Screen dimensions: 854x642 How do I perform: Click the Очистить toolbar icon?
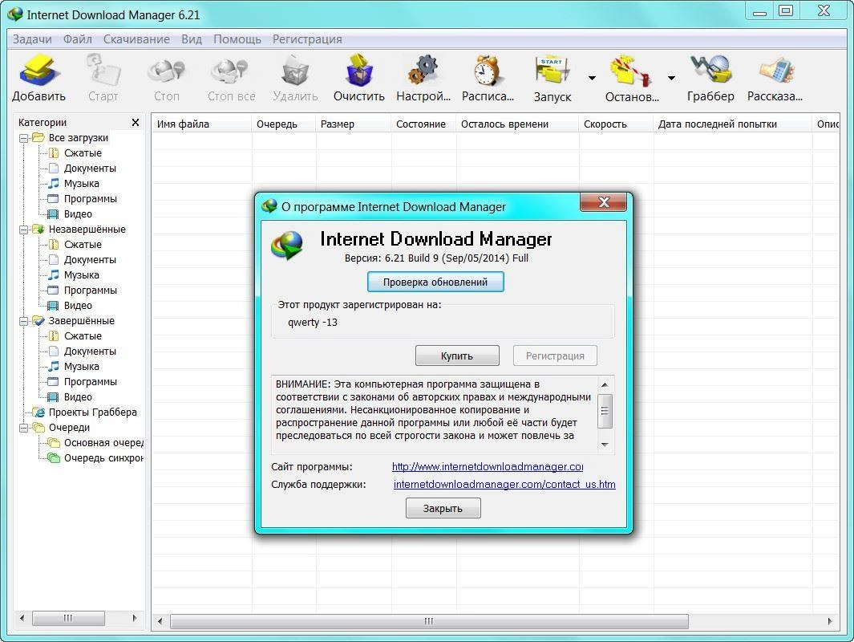click(x=359, y=71)
